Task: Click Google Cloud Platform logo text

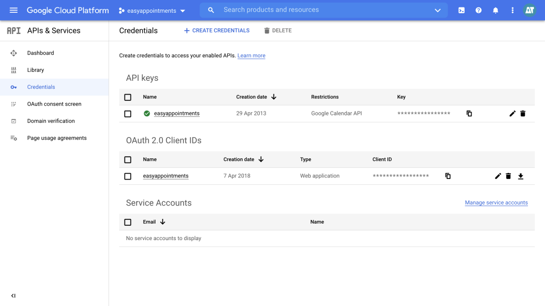Action: 68,11
